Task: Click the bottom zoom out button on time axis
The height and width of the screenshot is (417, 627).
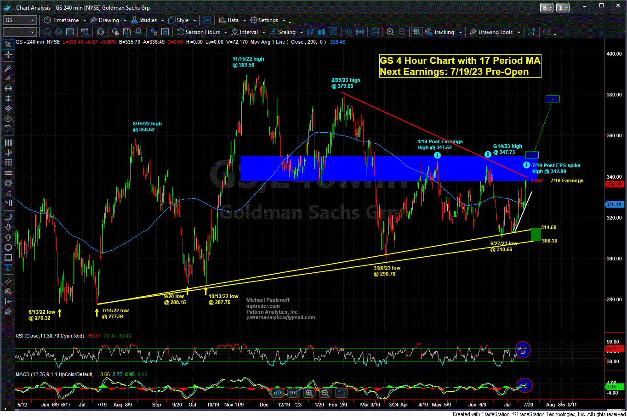Action: tap(325, 393)
